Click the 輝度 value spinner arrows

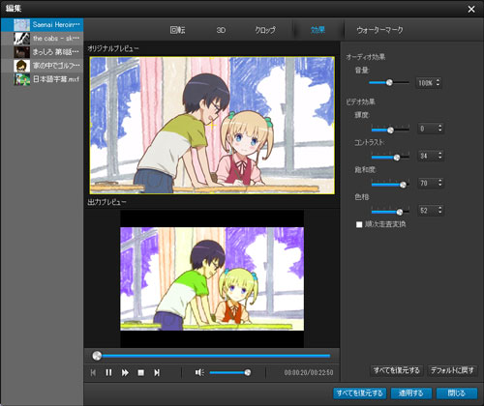click(439, 129)
